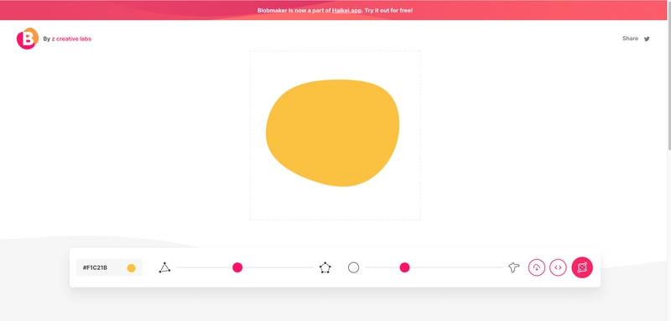The height and width of the screenshot is (321, 671).
Task: Click the triangle low-complexity icon
Action: pyautogui.click(x=164, y=267)
